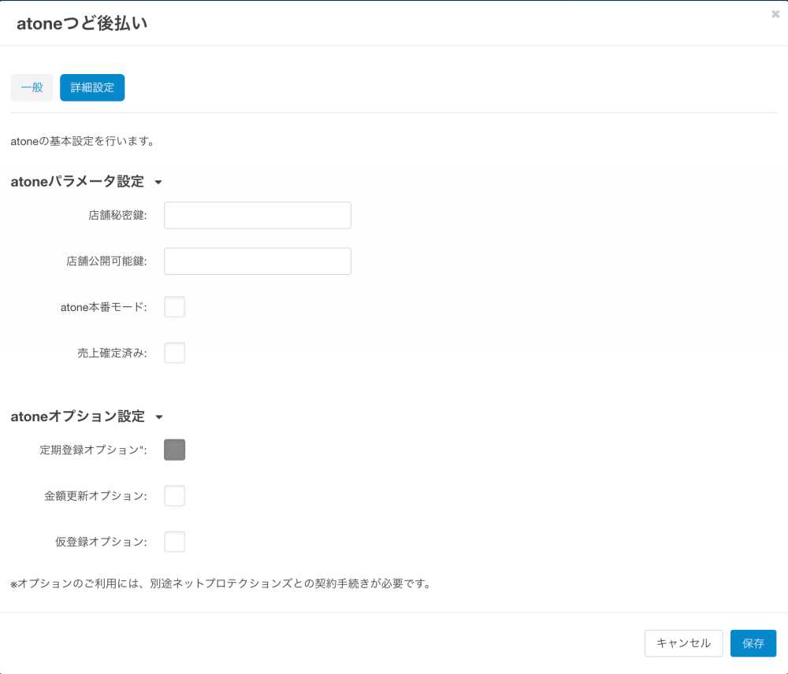Image resolution: width=788 pixels, height=674 pixels.
Task: Click the 店舗秘密鍵 label text
Action: (117, 215)
